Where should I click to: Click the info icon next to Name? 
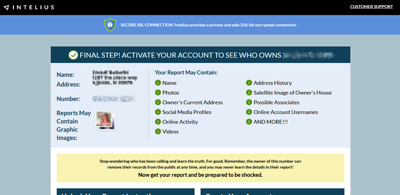pyautogui.click(x=158, y=83)
